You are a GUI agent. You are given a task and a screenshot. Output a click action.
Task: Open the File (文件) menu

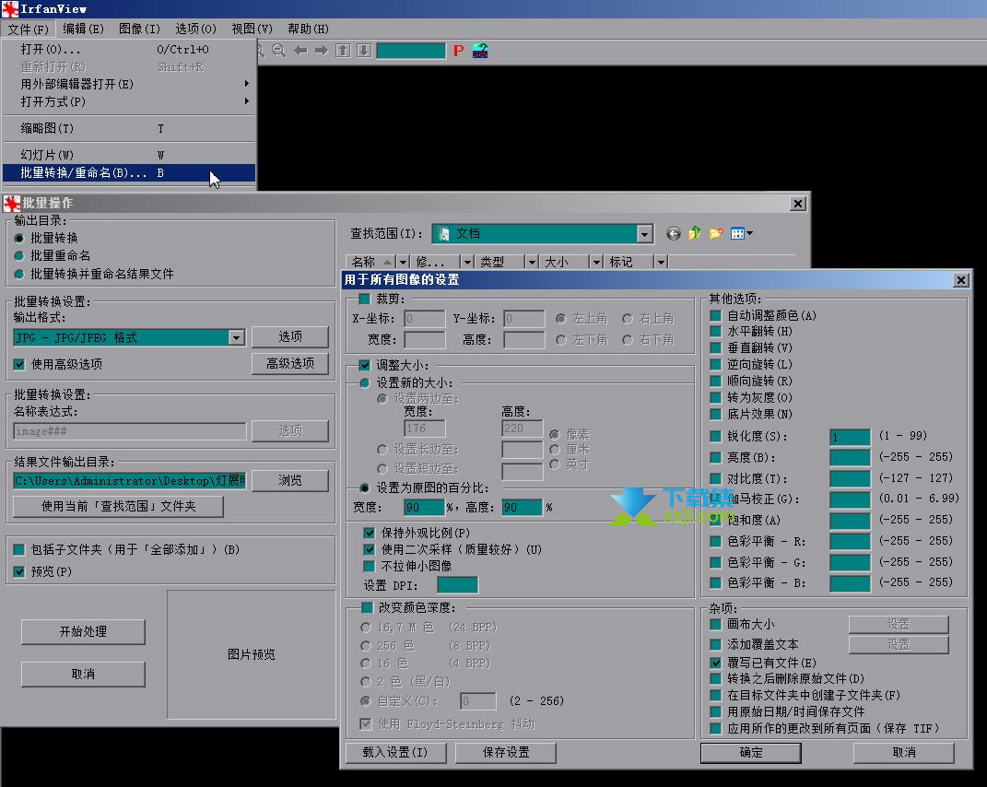pyautogui.click(x=29, y=29)
